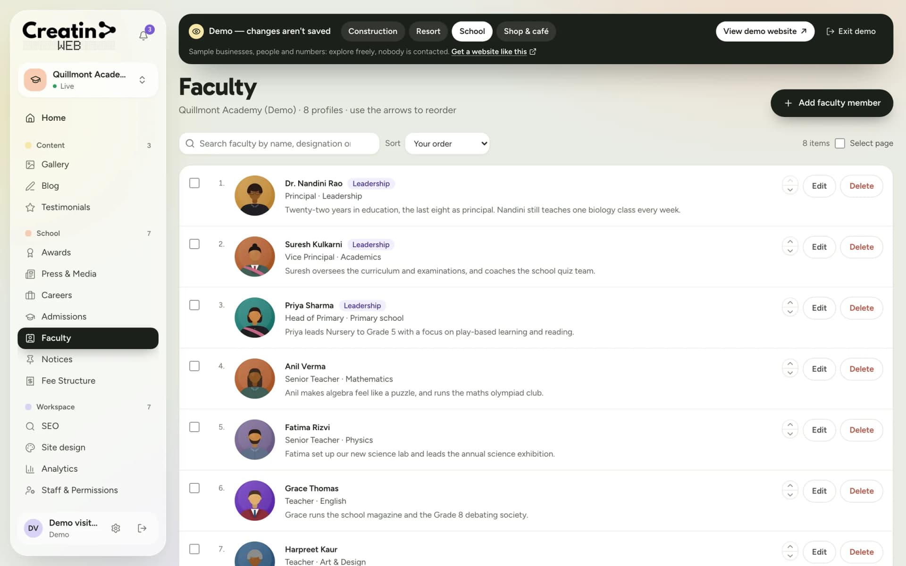906x566 pixels.
Task: Open the Fee Structure page
Action: pos(88,381)
